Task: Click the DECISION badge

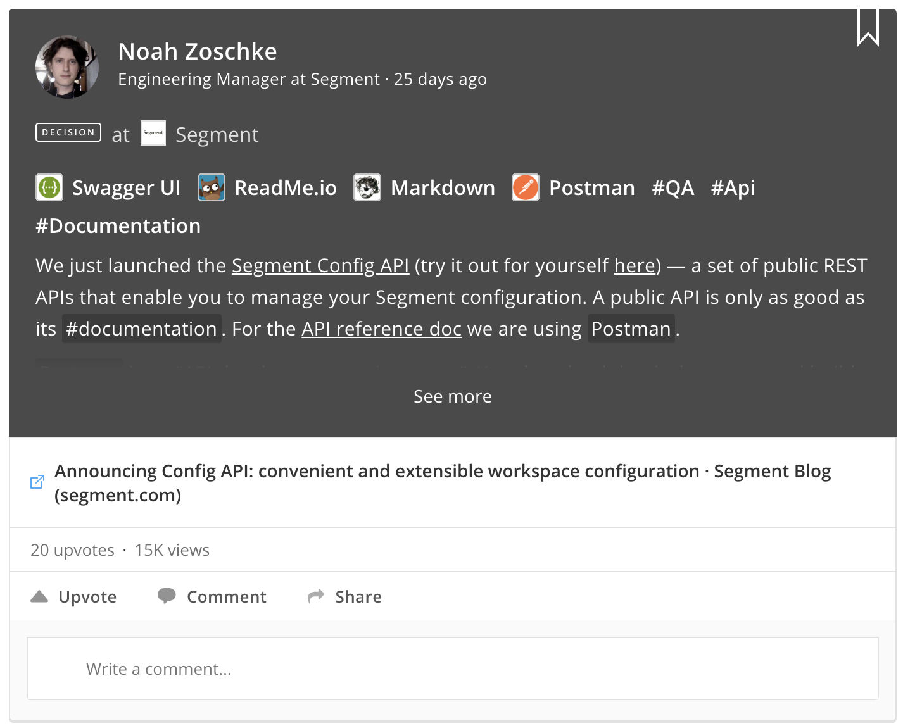Action: point(68,132)
